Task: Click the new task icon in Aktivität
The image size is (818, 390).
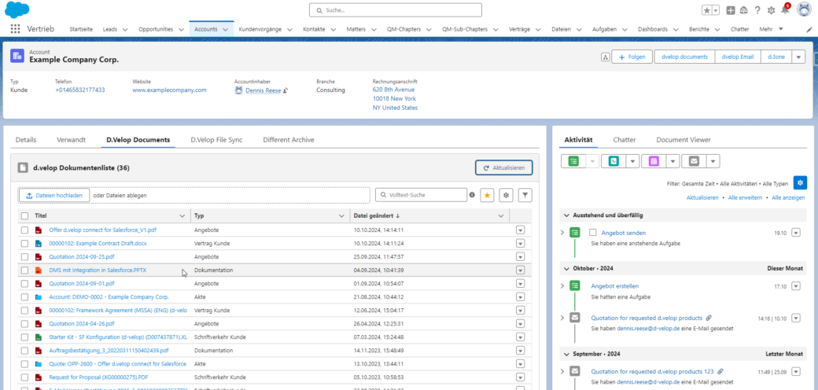Action: [x=574, y=162]
